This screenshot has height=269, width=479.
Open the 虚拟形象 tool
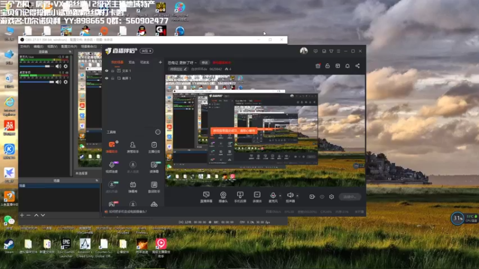click(112, 187)
